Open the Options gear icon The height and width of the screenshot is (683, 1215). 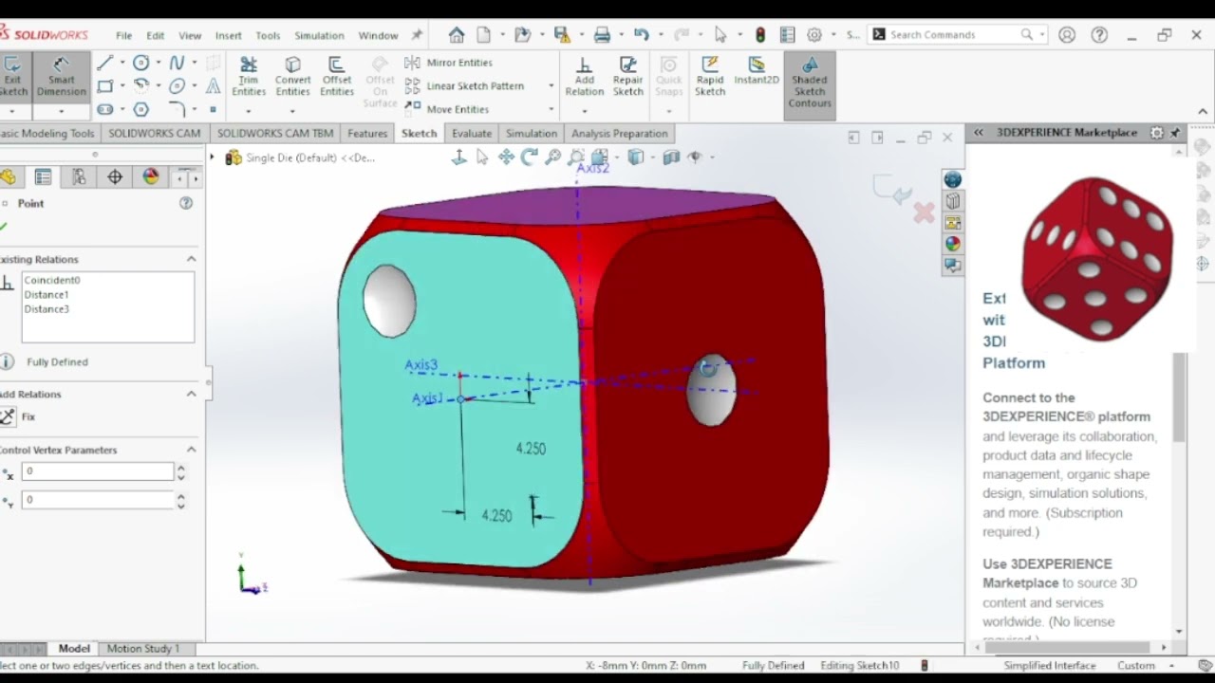tap(814, 35)
